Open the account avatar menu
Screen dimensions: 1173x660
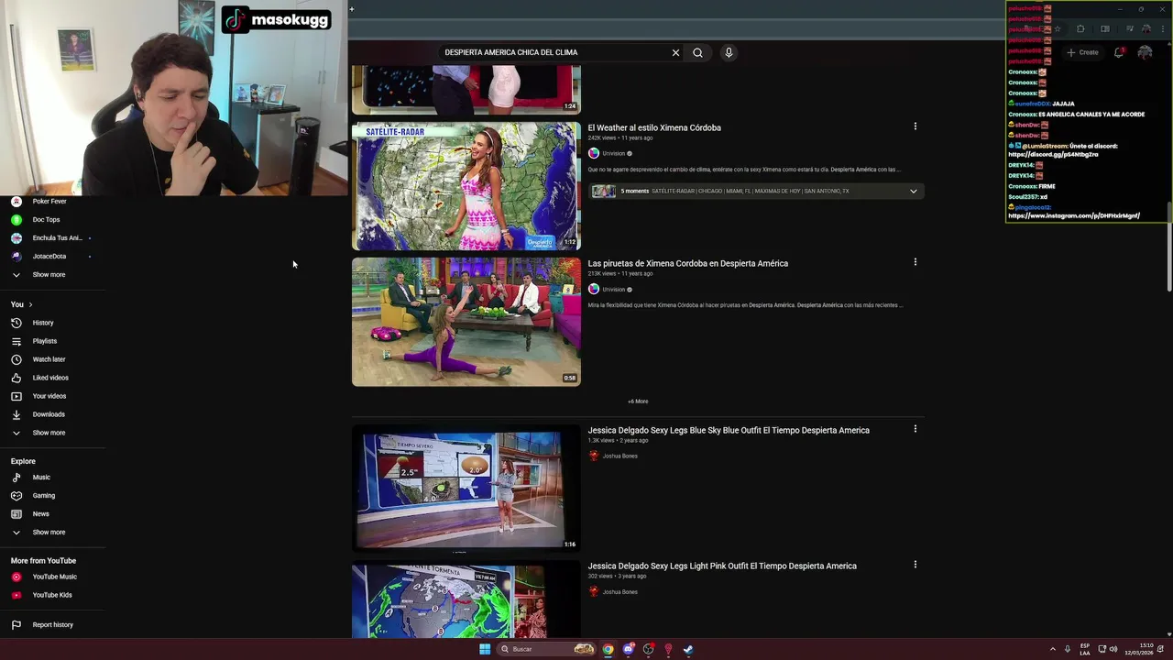(x=1145, y=52)
